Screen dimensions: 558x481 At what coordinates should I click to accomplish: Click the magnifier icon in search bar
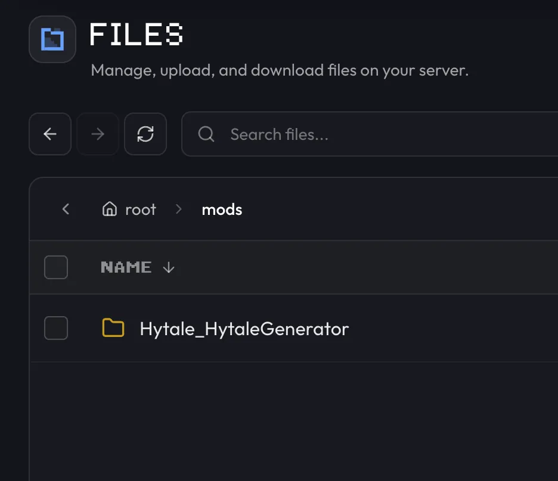coord(206,135)
